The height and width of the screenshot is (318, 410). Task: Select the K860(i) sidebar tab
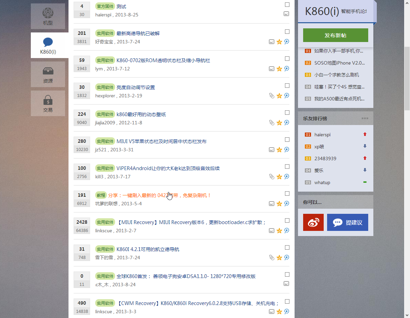(49, 45)
